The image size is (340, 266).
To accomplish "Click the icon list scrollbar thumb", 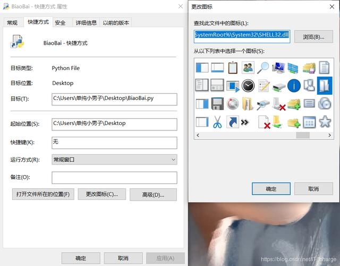I will (303, 135).
